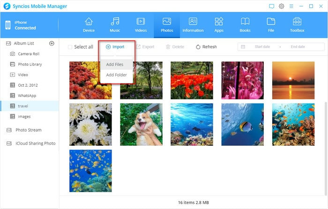328x209 pixels.
Task: Click the Export button
Action: (x=145, y=47)
